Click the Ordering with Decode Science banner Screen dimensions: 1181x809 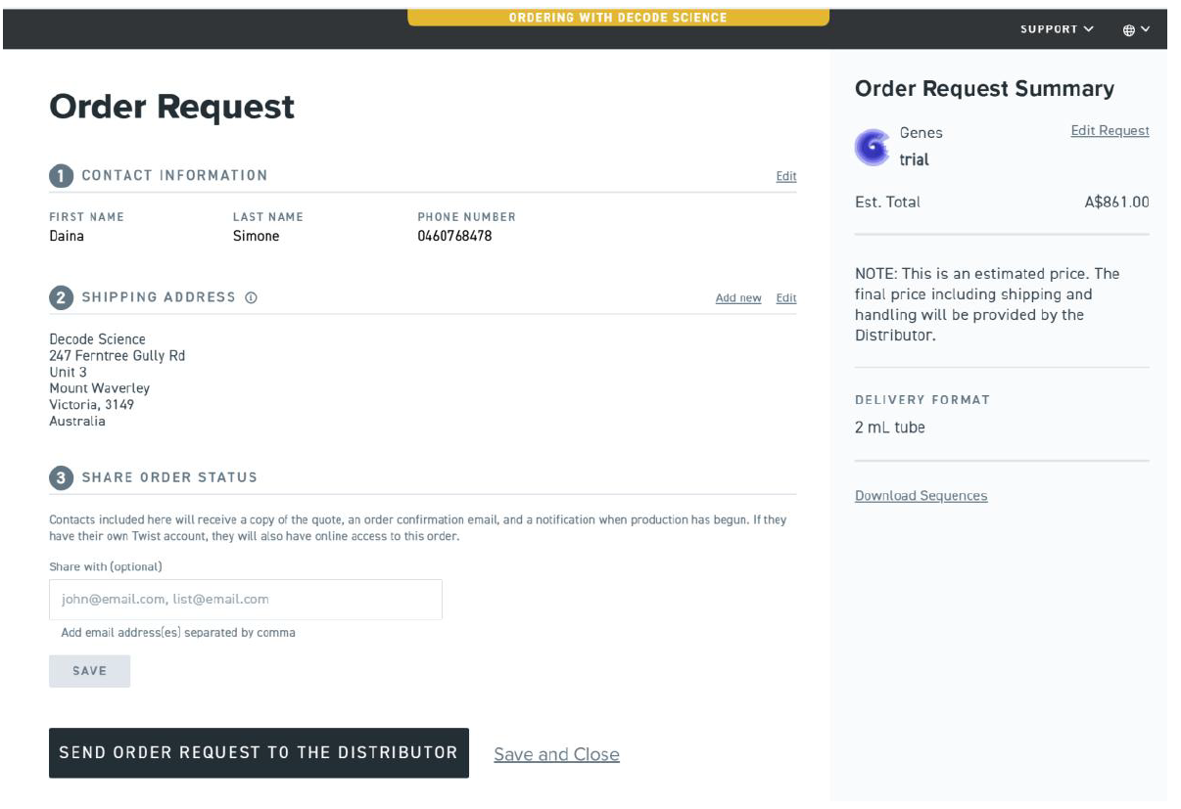618,18
